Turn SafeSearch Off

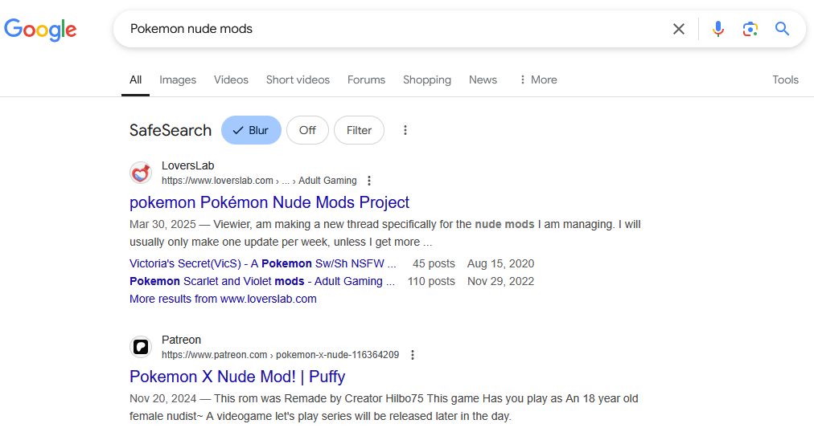(x=307, y=130)
